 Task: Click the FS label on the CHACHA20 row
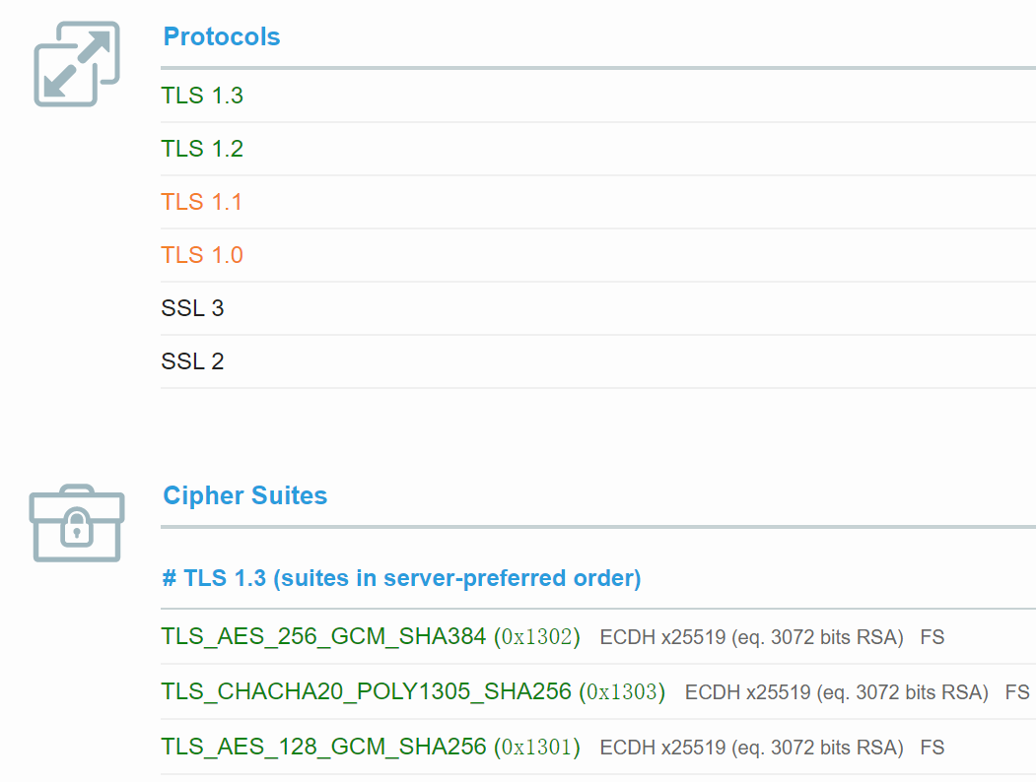[1017, 692]
